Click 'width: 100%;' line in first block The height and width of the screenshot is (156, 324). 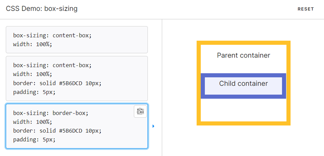33,44
